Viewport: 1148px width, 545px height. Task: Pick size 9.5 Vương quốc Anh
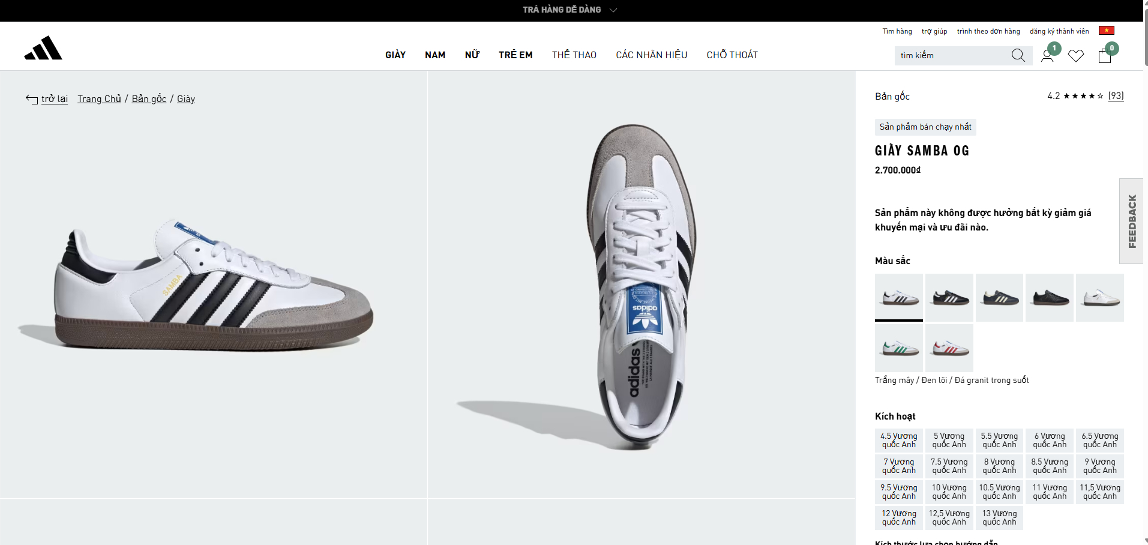[x=899, y=492]
